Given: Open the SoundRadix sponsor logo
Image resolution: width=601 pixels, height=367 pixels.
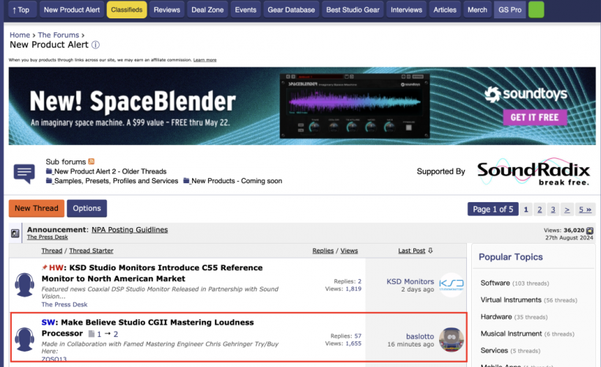Looking at the screenshot, I should point(534,171).
